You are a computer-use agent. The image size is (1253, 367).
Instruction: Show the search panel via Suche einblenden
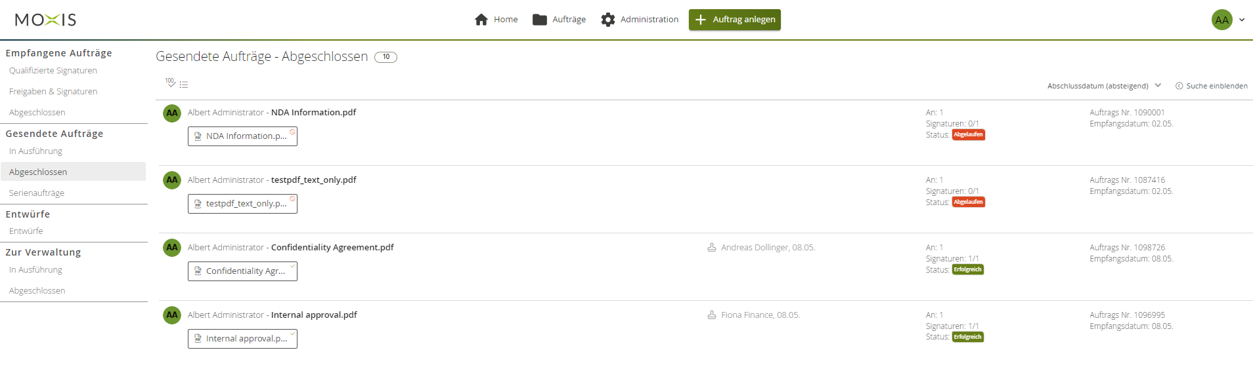pos(1211,86)
